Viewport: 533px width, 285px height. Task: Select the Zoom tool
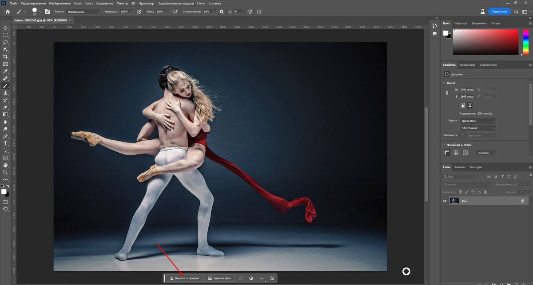click(x=5, y=172)
